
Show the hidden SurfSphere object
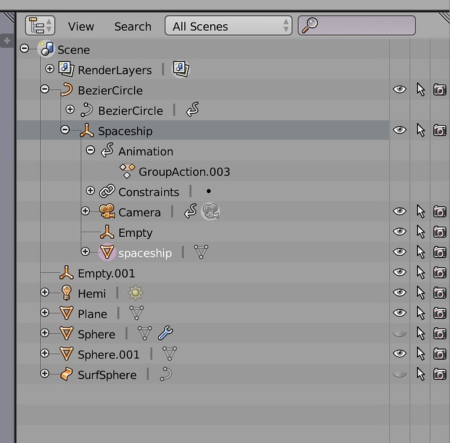399,374
